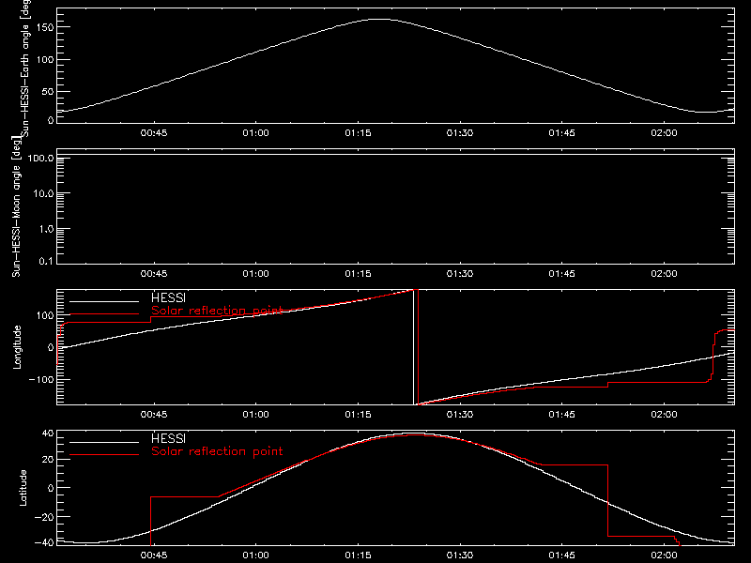The height and width of the screenshot is (563, 751).
Task: Choose 00:45 label under Longitude plot
Action: tap(154, 415)
